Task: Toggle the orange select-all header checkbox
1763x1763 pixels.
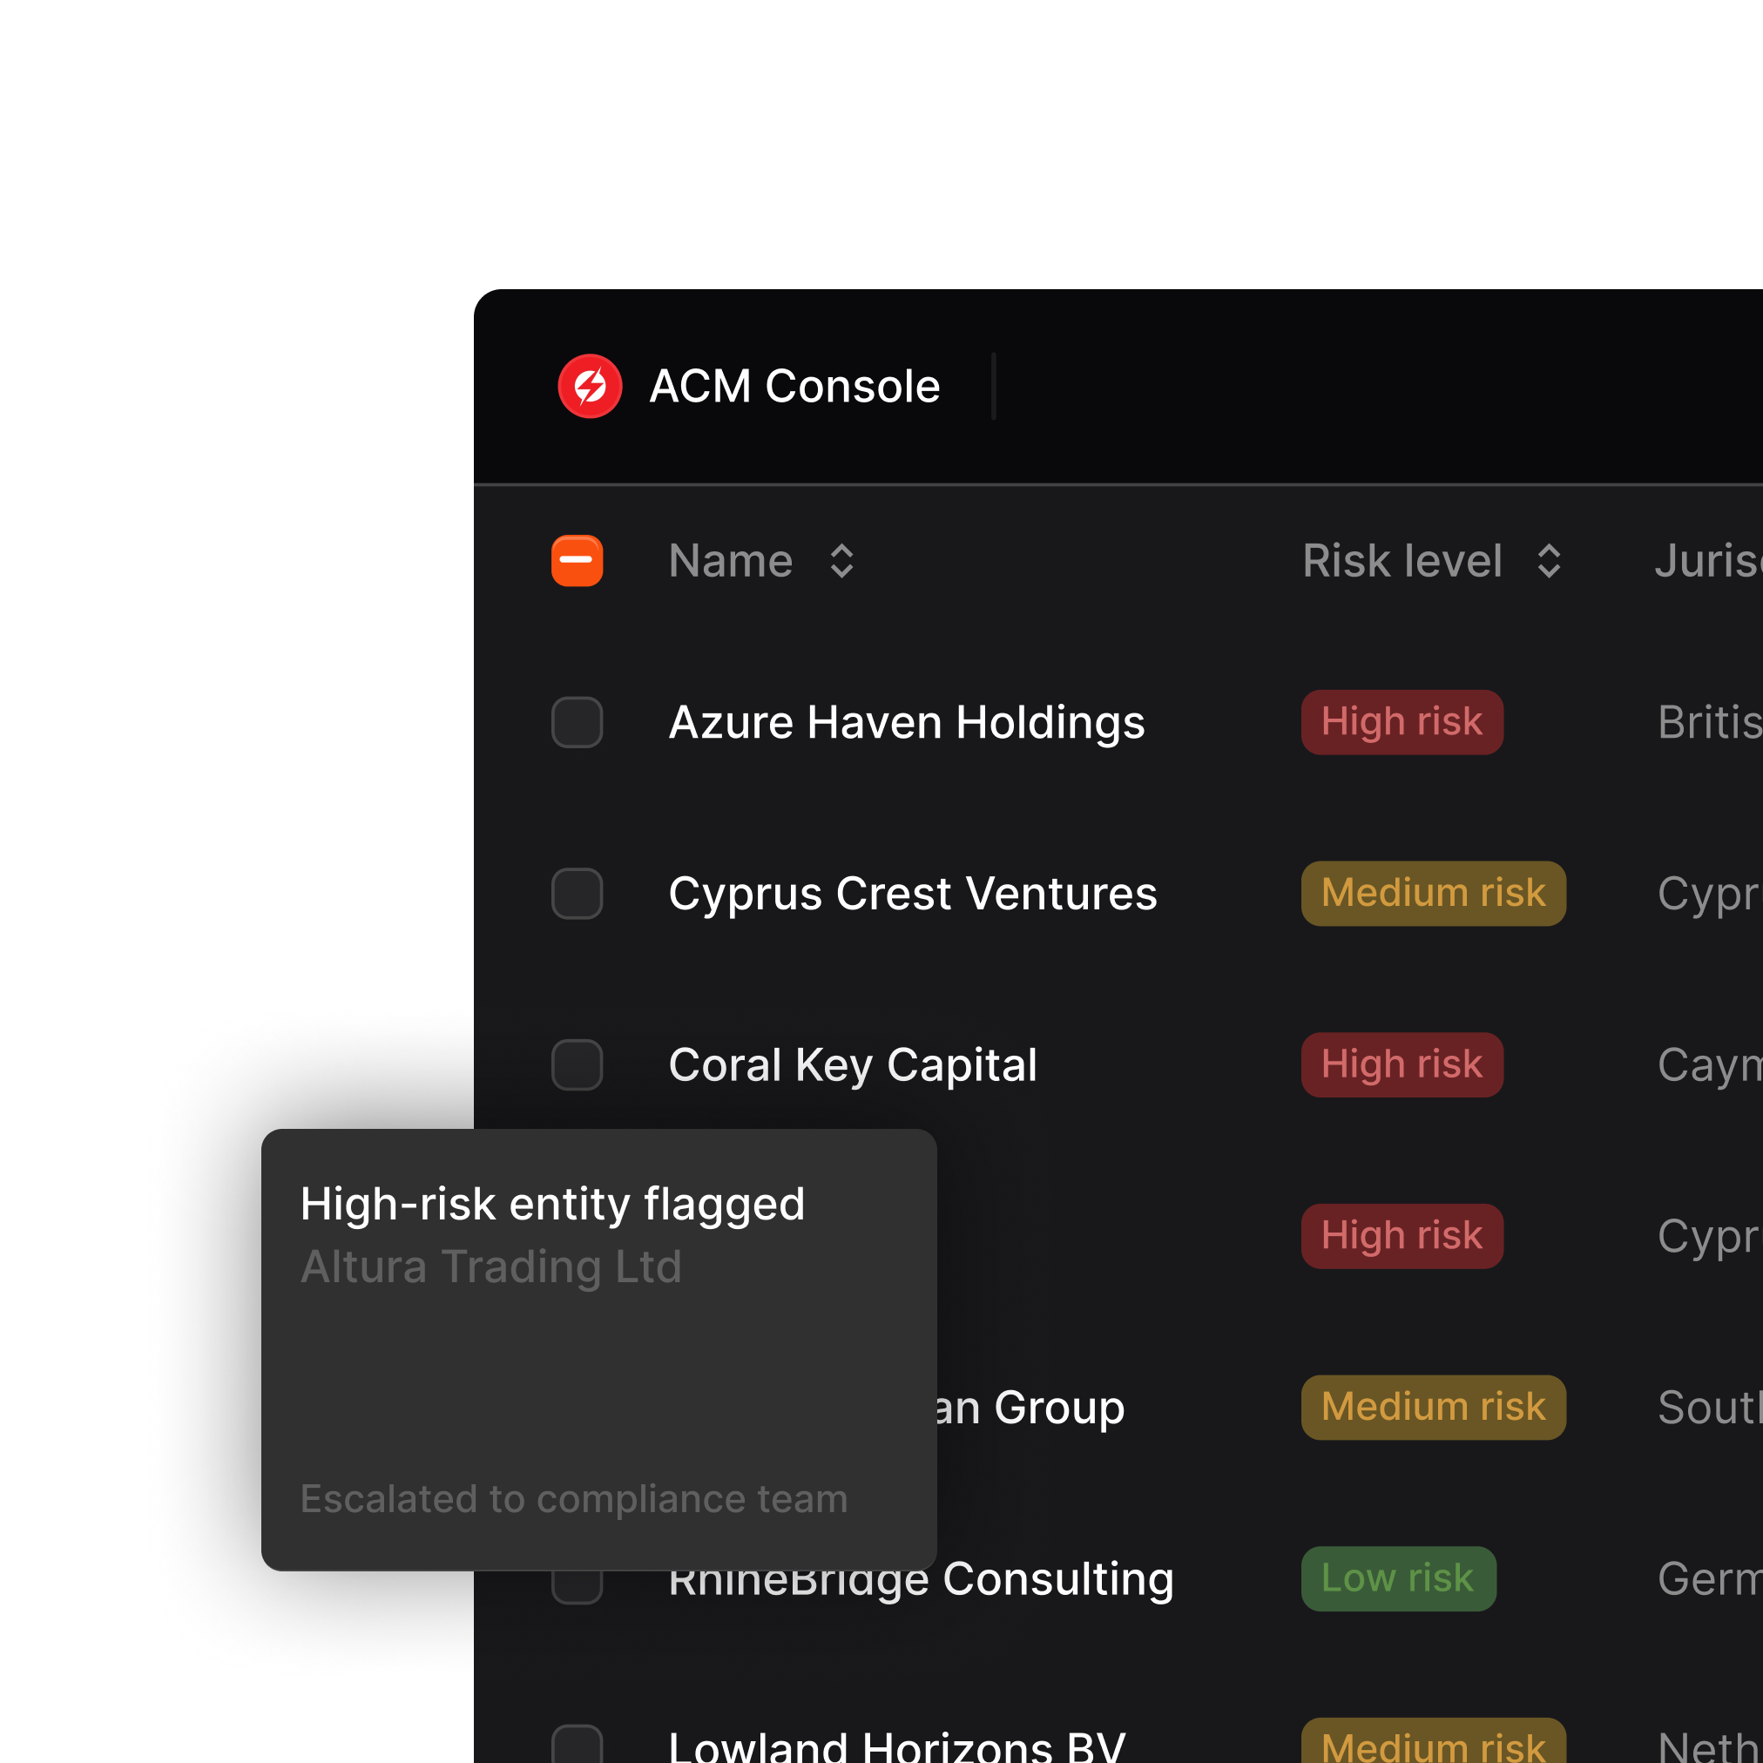Action: [577, 560]
